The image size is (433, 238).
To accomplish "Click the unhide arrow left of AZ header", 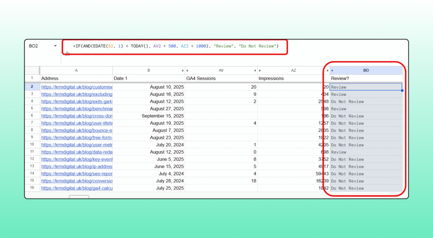I will click(260, 70).
